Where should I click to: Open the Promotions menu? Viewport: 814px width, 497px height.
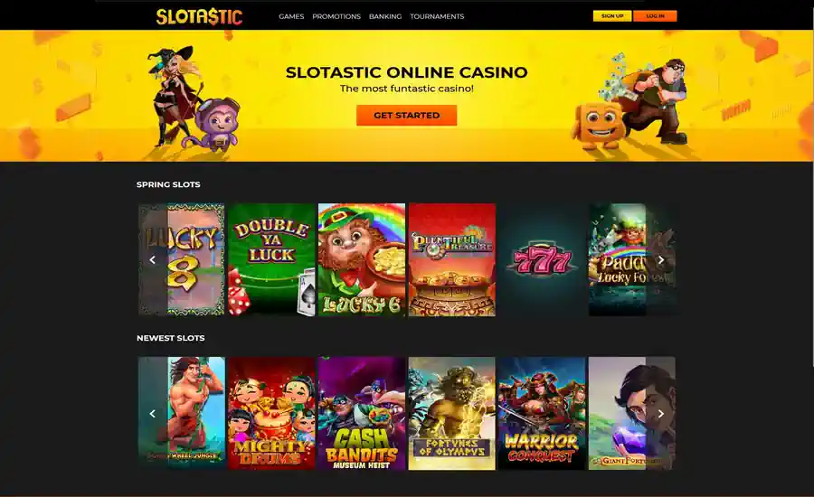pyautogui.click(x=336, y=16)
